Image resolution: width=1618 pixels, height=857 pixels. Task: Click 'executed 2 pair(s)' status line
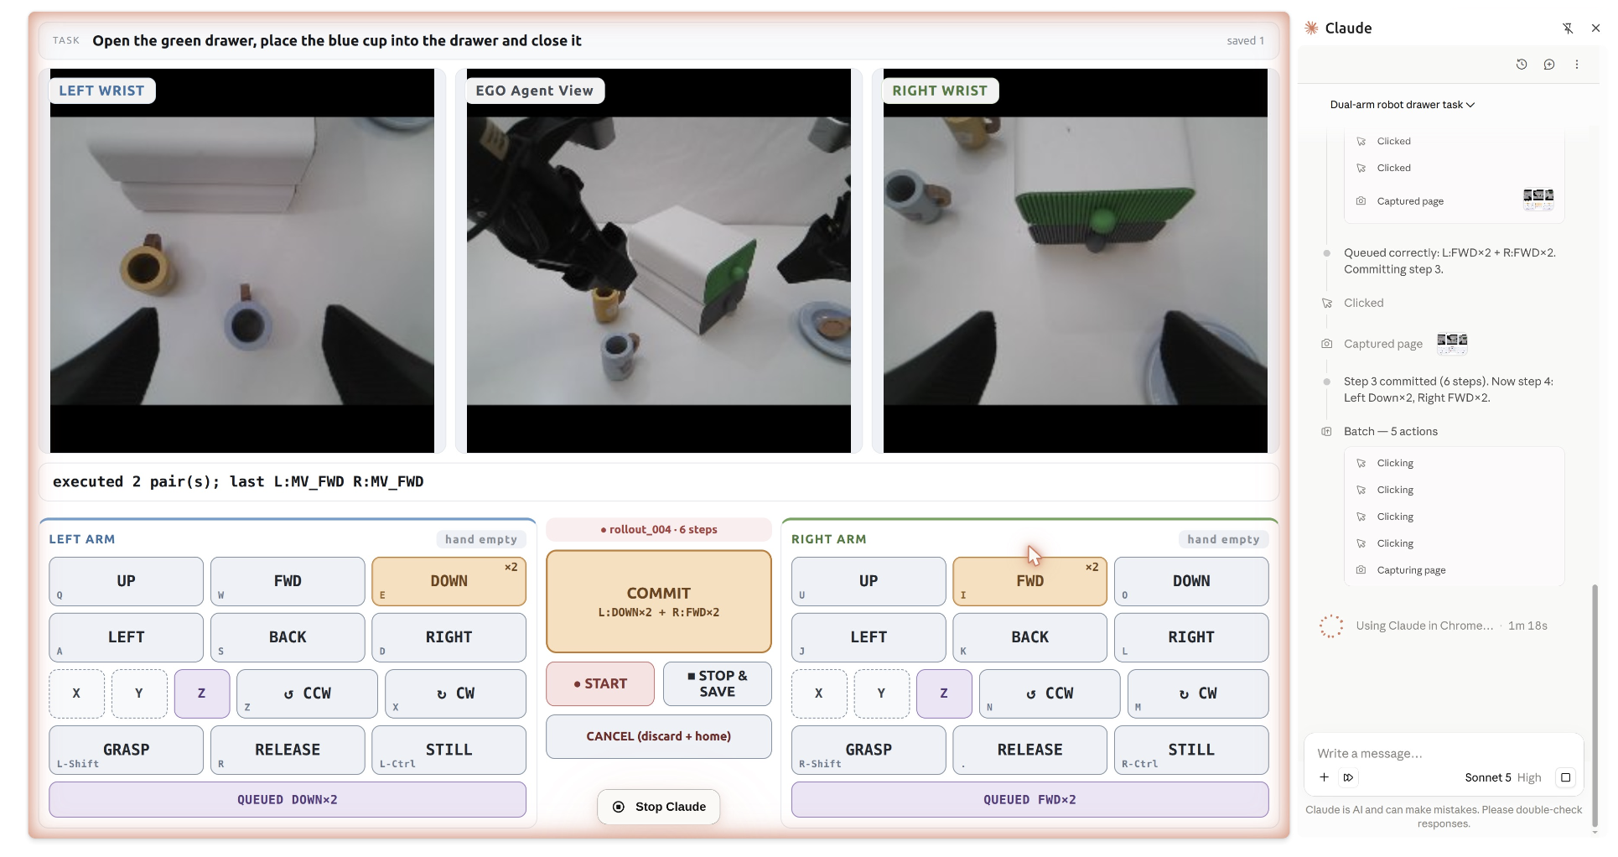[659, 481]
